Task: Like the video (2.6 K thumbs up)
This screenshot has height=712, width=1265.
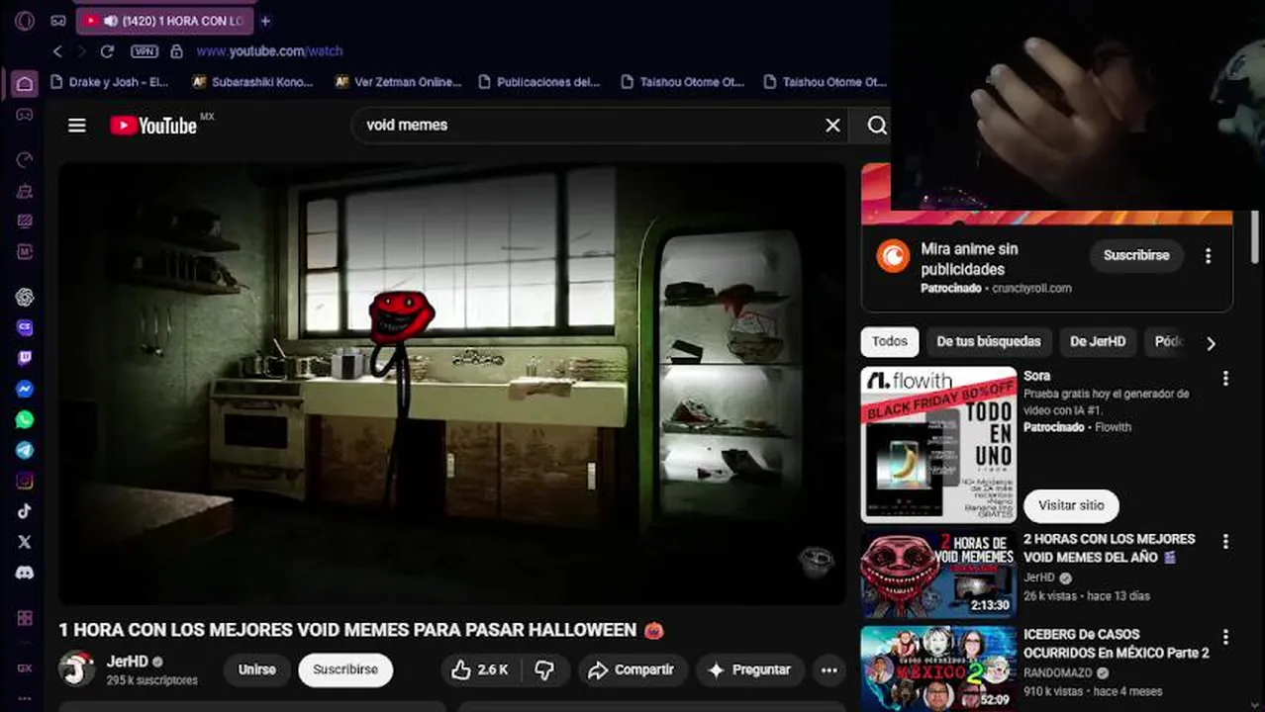Action: point(480,670)
